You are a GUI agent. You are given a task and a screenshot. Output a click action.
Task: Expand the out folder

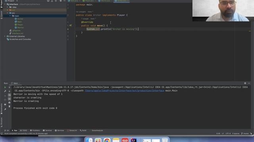(8, 10)
